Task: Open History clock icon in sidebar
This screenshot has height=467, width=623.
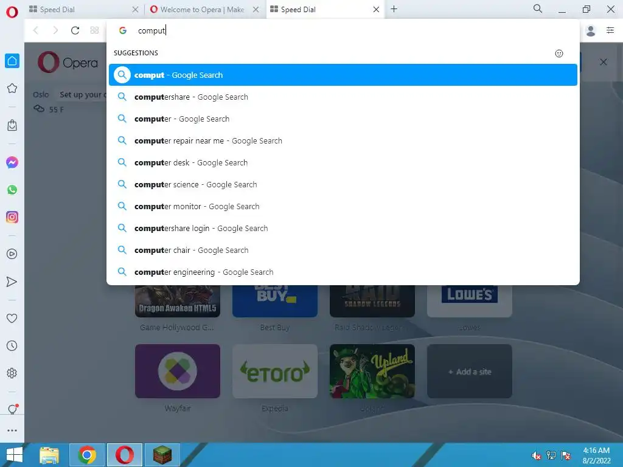Action: point(12,346)
